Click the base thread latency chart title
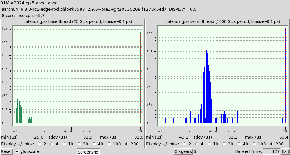 pos(78,21)
